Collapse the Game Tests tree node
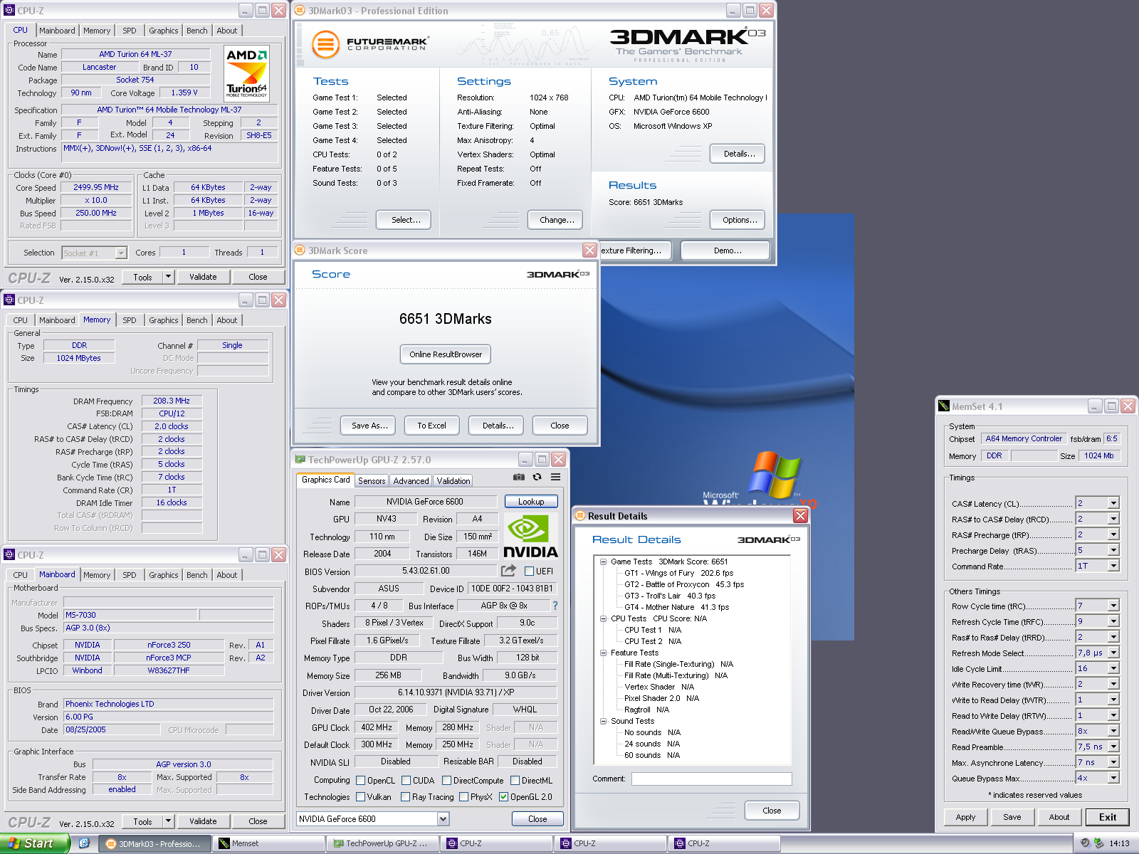1139x854 pixels. tap(603, 562)
